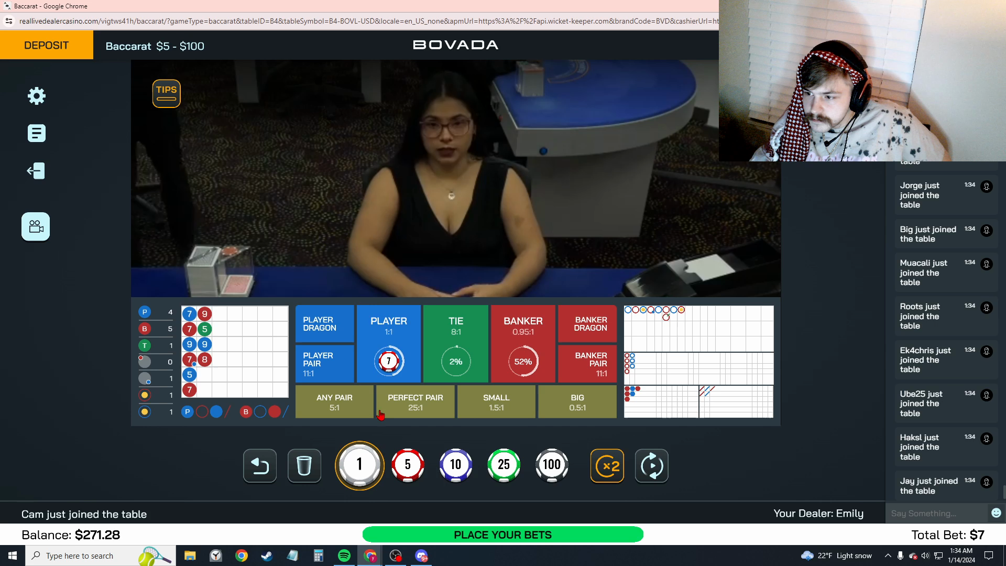This screenshot has height=566, width=1006.
Task: Show hidden system tray icons
Action: pos(888,556)
